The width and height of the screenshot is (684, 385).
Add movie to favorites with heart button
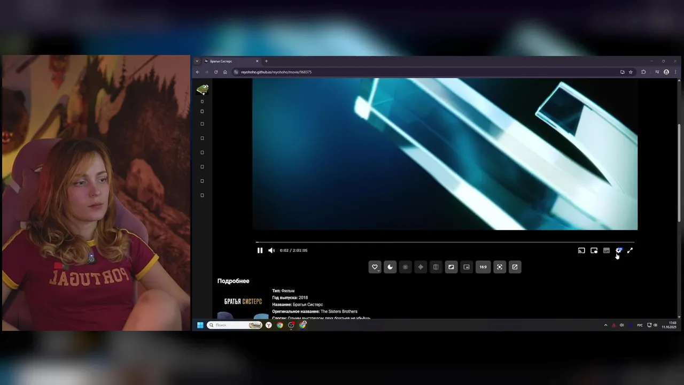(375, 267)
